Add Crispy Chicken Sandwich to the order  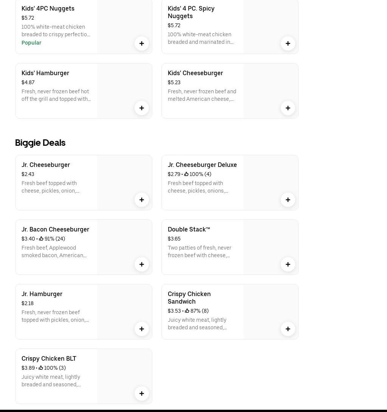(288, 329)
